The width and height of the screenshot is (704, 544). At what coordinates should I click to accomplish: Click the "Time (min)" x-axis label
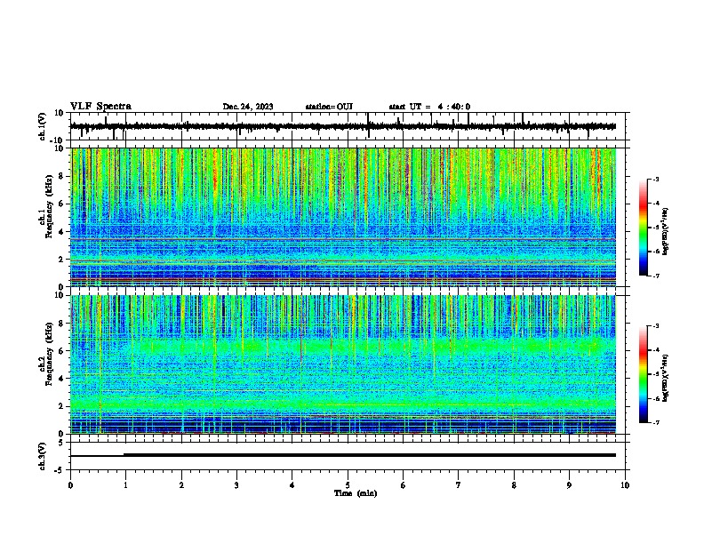click(x=356, y=493)
